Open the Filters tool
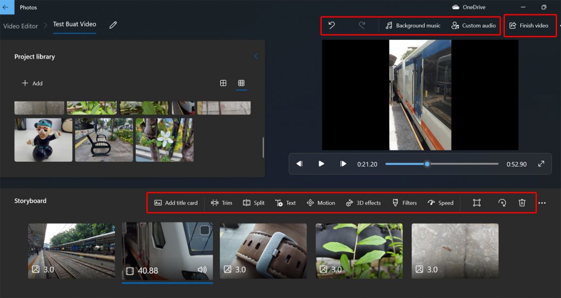The image size is (561, 298). [404, 203]
